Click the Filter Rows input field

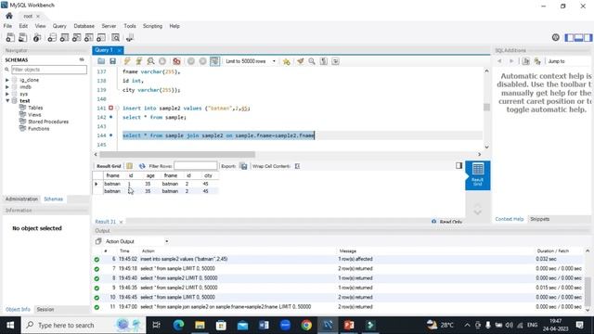(196, 166)
